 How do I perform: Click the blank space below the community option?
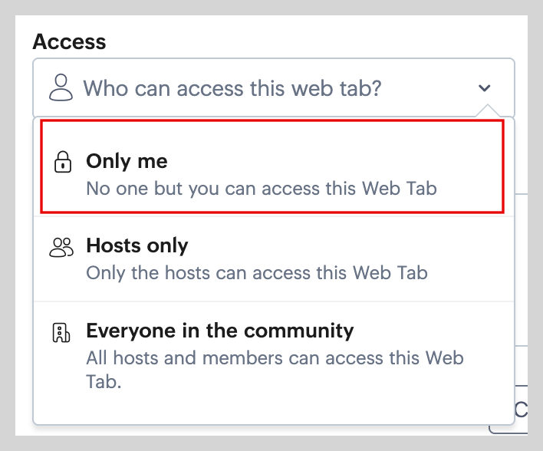(x=268, y=407)
